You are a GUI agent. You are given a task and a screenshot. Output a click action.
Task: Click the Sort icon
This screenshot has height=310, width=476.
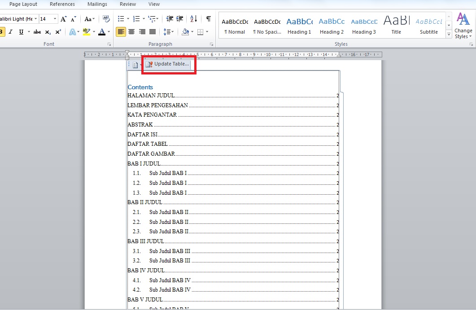tap(193, 19)
